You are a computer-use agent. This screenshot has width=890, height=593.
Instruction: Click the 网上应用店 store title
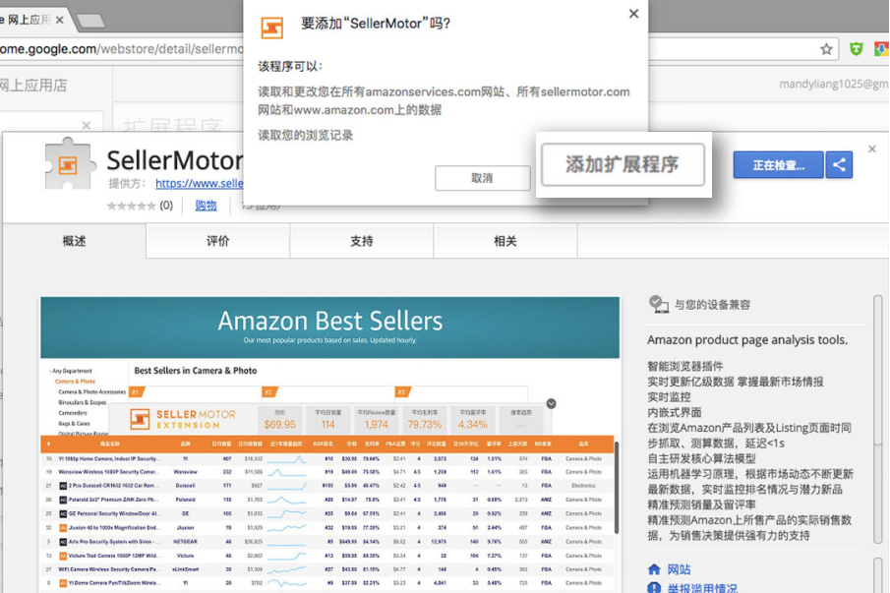pos(33,86)
